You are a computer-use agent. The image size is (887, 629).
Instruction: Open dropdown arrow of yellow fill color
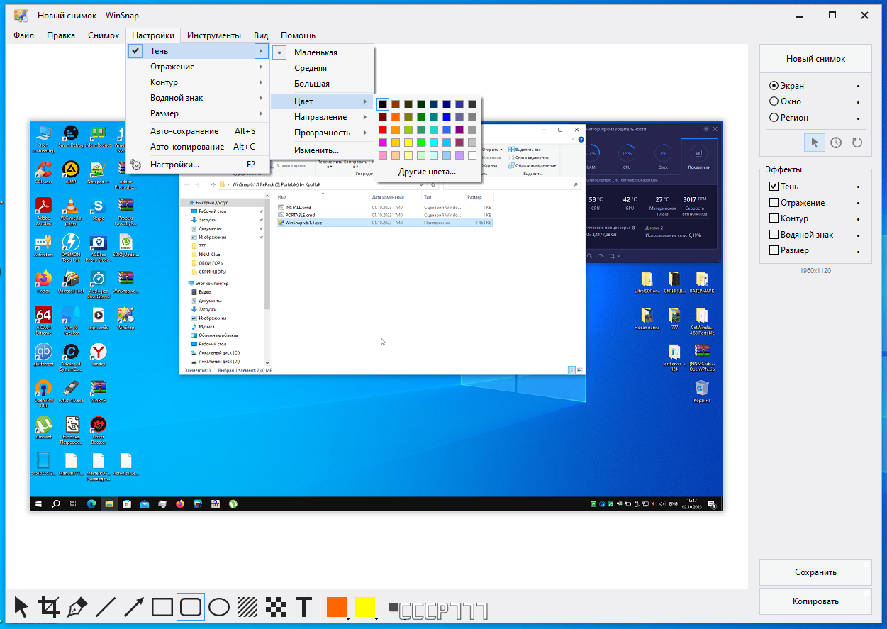click(x=376, y=618)
